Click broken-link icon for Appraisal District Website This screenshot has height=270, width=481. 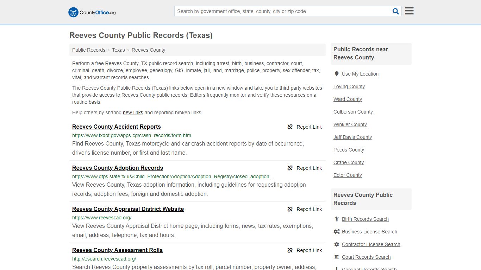click(290, 209)
